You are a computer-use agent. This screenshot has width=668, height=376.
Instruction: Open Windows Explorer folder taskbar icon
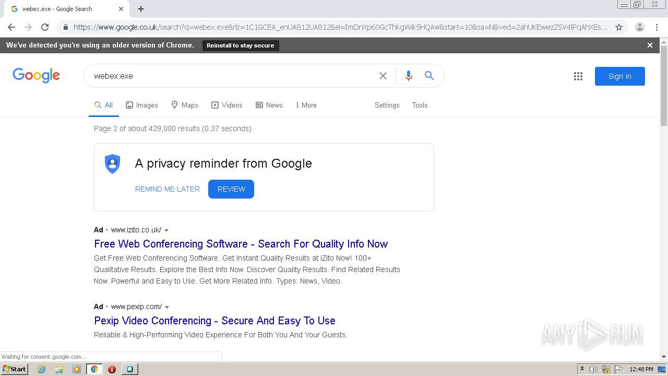point(59,369)
